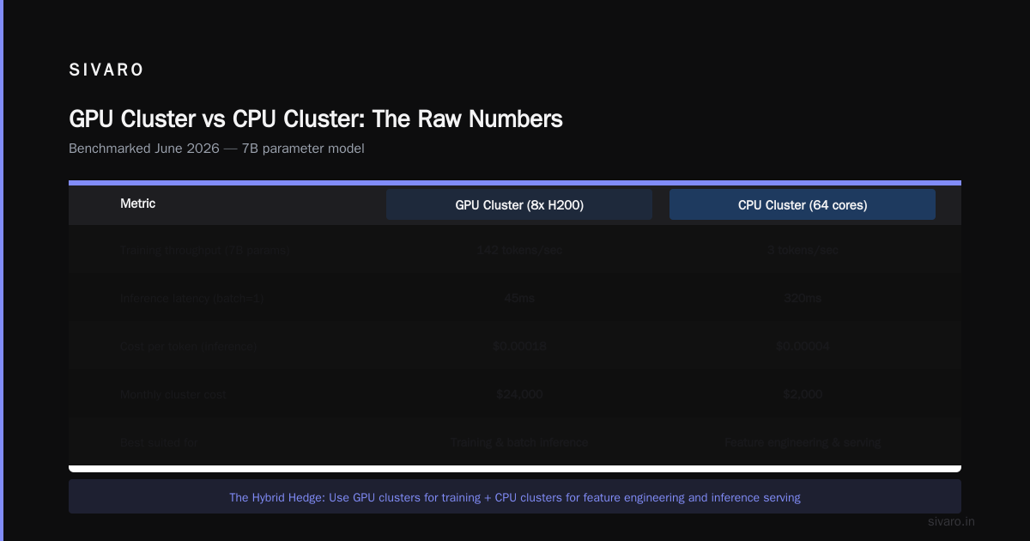Viewport: 1030px width, 541px height.
Task: Click the '3 tokens/sec' CPU value
Action: 803,250
